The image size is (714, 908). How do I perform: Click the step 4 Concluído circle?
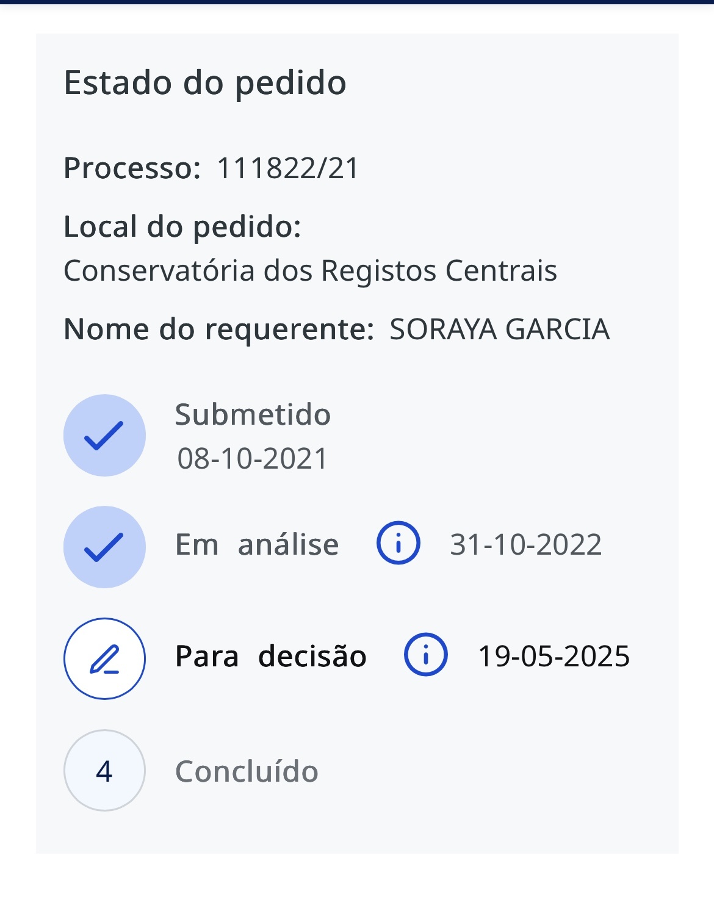click(x=104, y=771)
